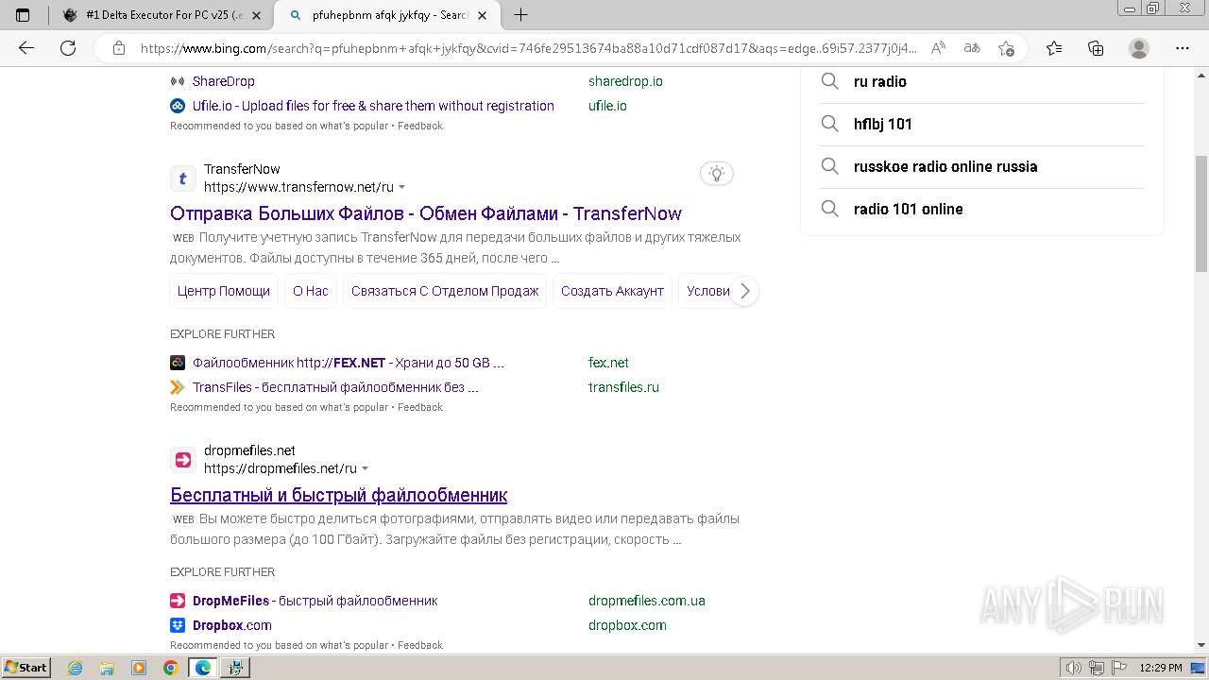Click Feedback under the FEX.NET recommendations
This screenshot has width=1209, height=680.
click(420, 407)
